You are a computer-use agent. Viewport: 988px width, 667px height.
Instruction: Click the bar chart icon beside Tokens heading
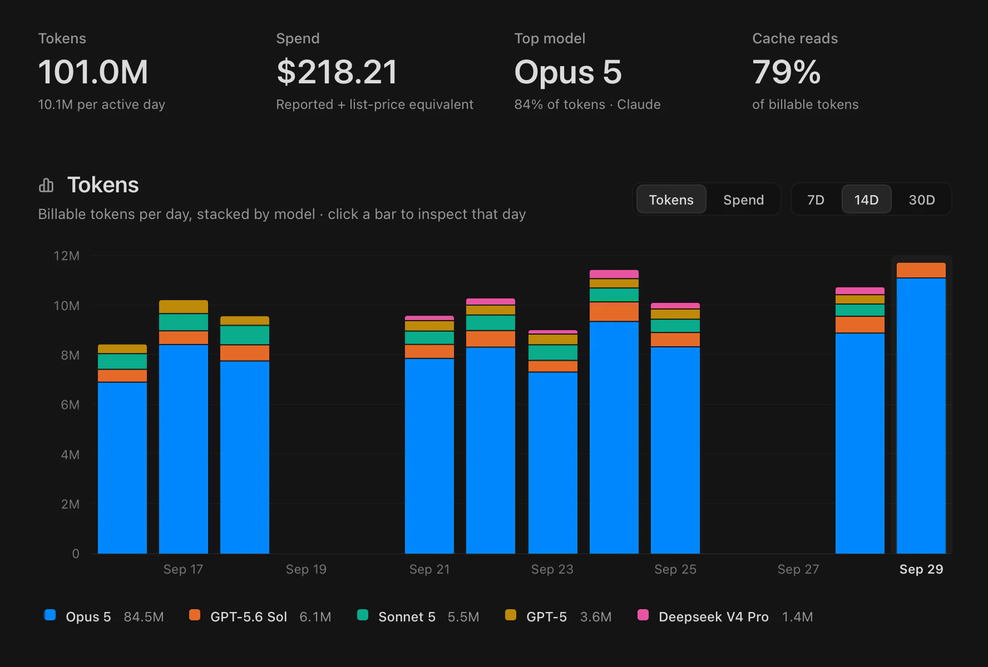point(46,185)
